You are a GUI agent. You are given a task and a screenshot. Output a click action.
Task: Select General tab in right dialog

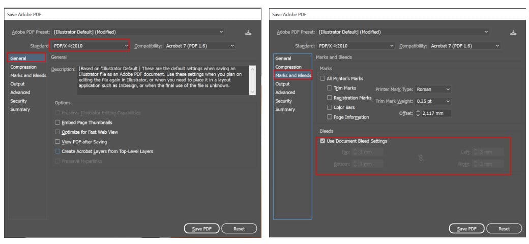283,58
